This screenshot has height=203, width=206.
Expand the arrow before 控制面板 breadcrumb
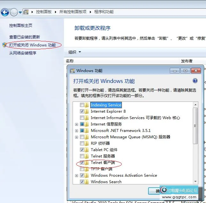click(32, 12)
